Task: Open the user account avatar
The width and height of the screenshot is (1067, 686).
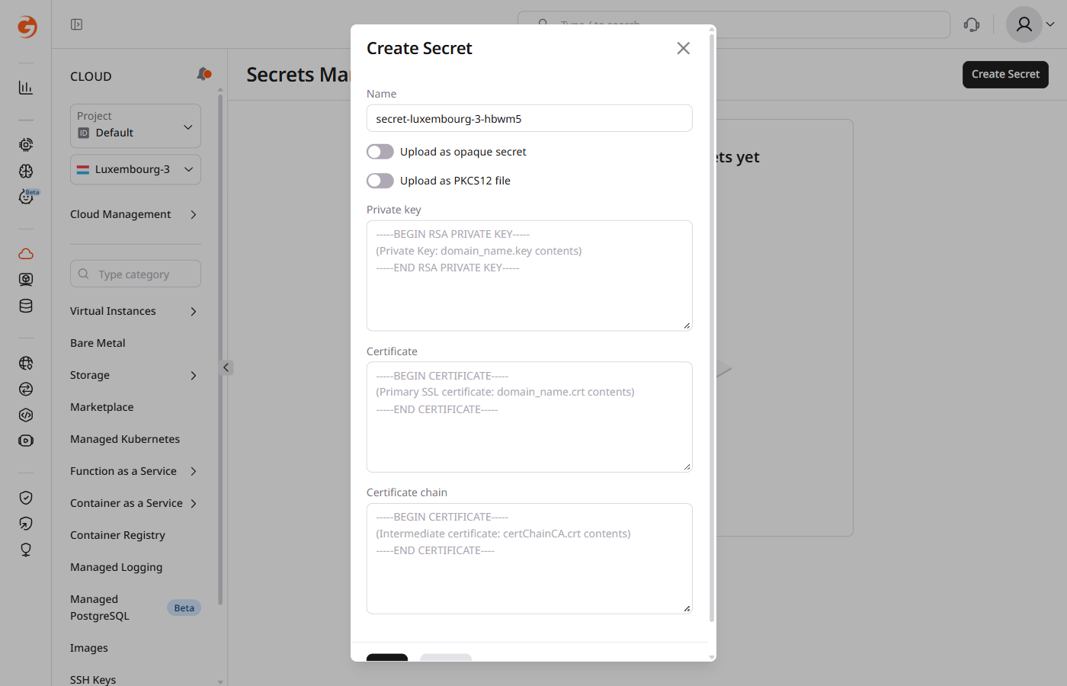Action: point(1024,24)
